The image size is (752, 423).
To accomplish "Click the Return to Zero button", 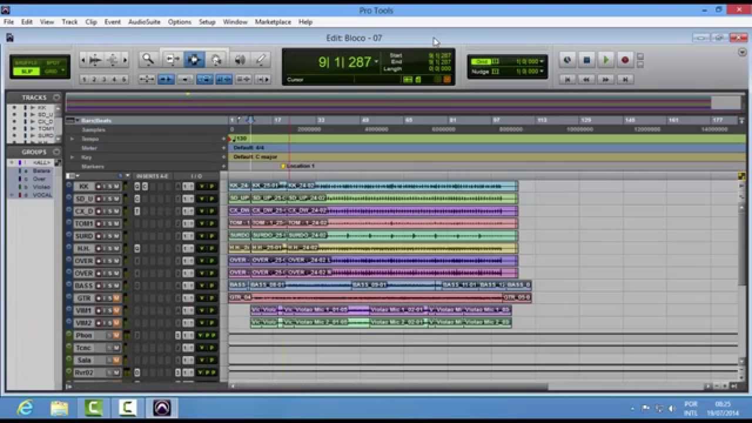I will [x=567, y=79].
